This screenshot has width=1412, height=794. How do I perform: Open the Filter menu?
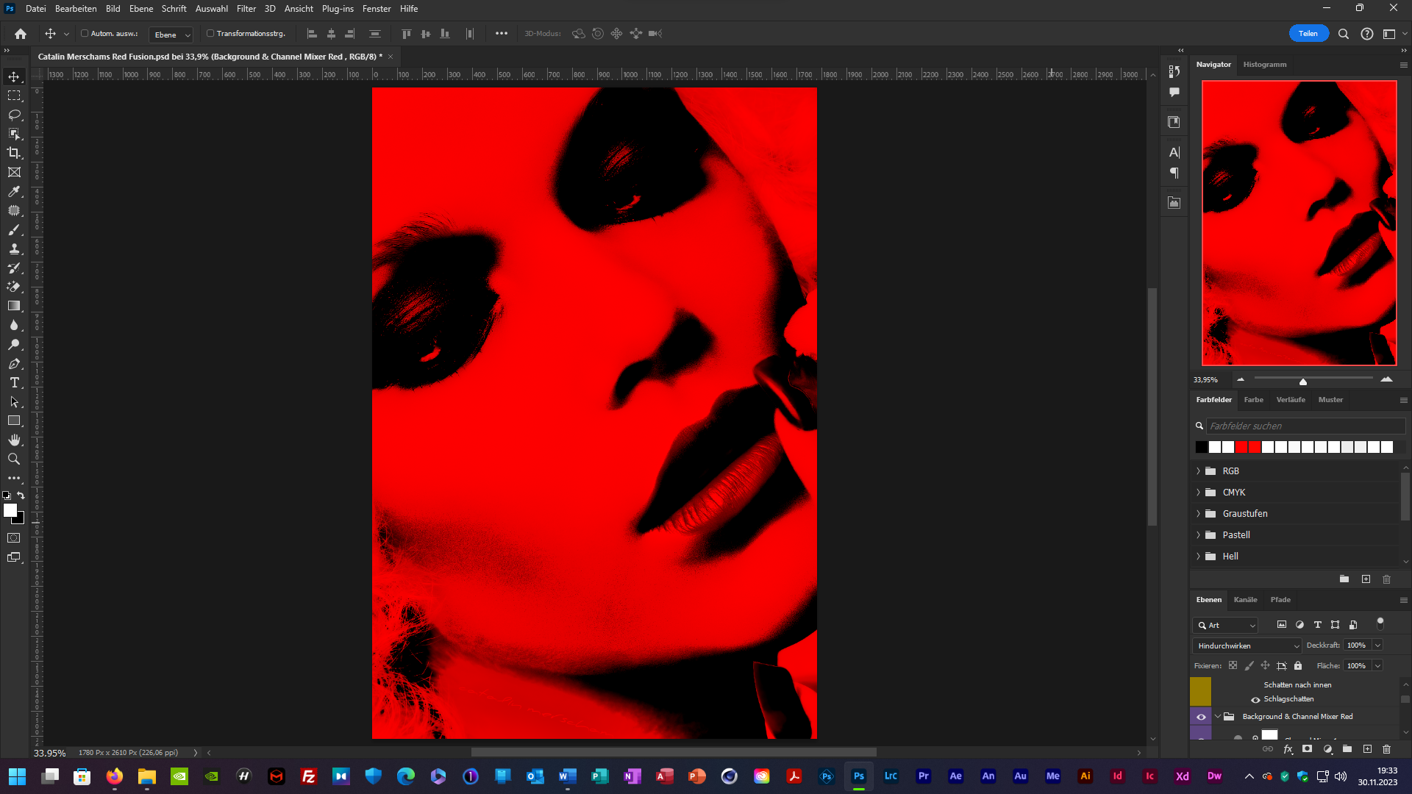click(246, 9)
